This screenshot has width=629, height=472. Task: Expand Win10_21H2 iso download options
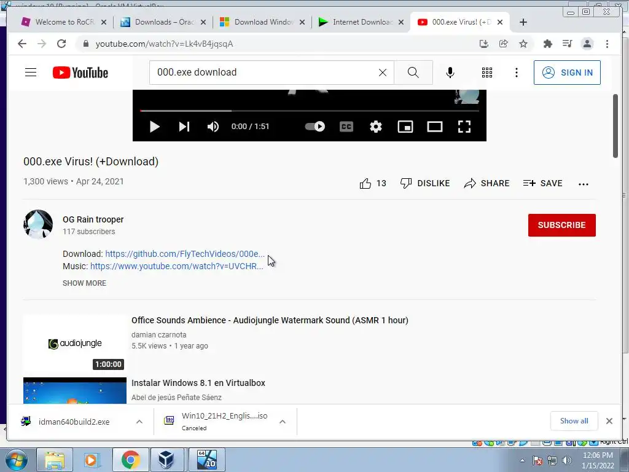283,422
